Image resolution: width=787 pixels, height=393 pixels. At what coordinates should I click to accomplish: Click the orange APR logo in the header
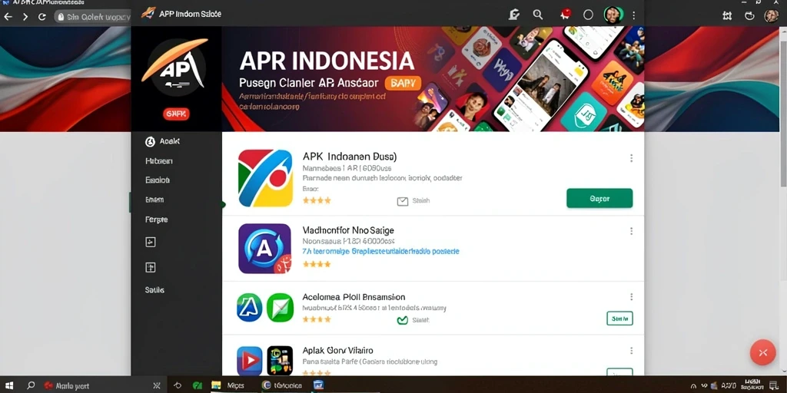point(148,13)
